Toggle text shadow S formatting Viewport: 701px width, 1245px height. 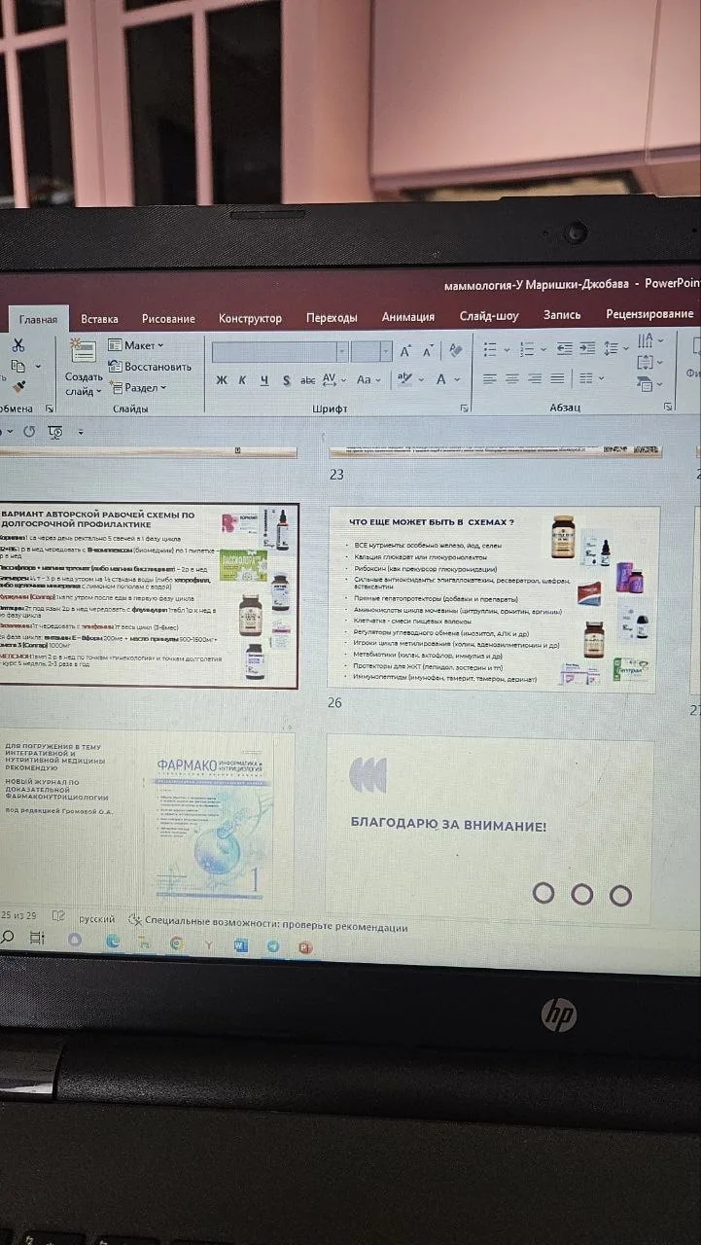[286, 379]
